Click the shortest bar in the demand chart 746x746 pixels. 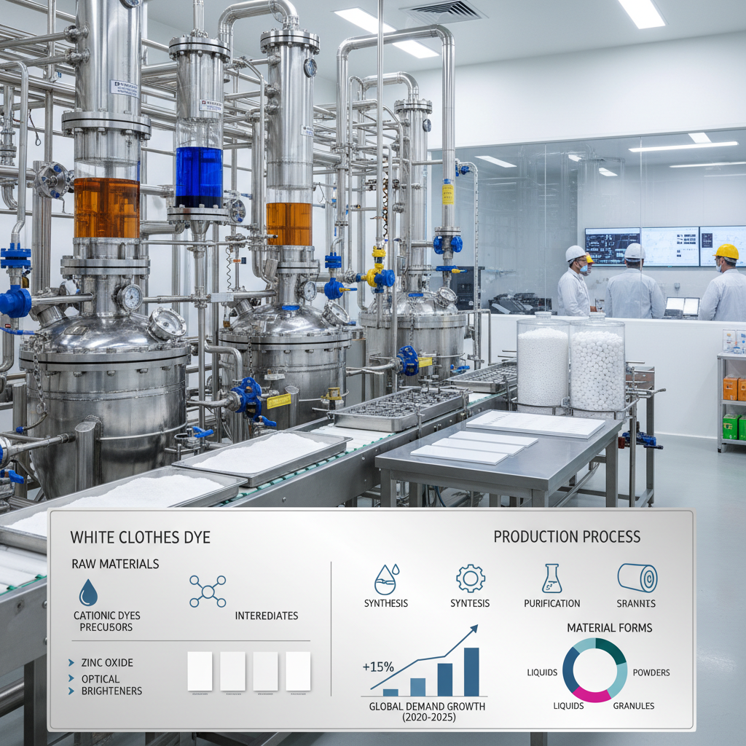click(x=390, y=692)
